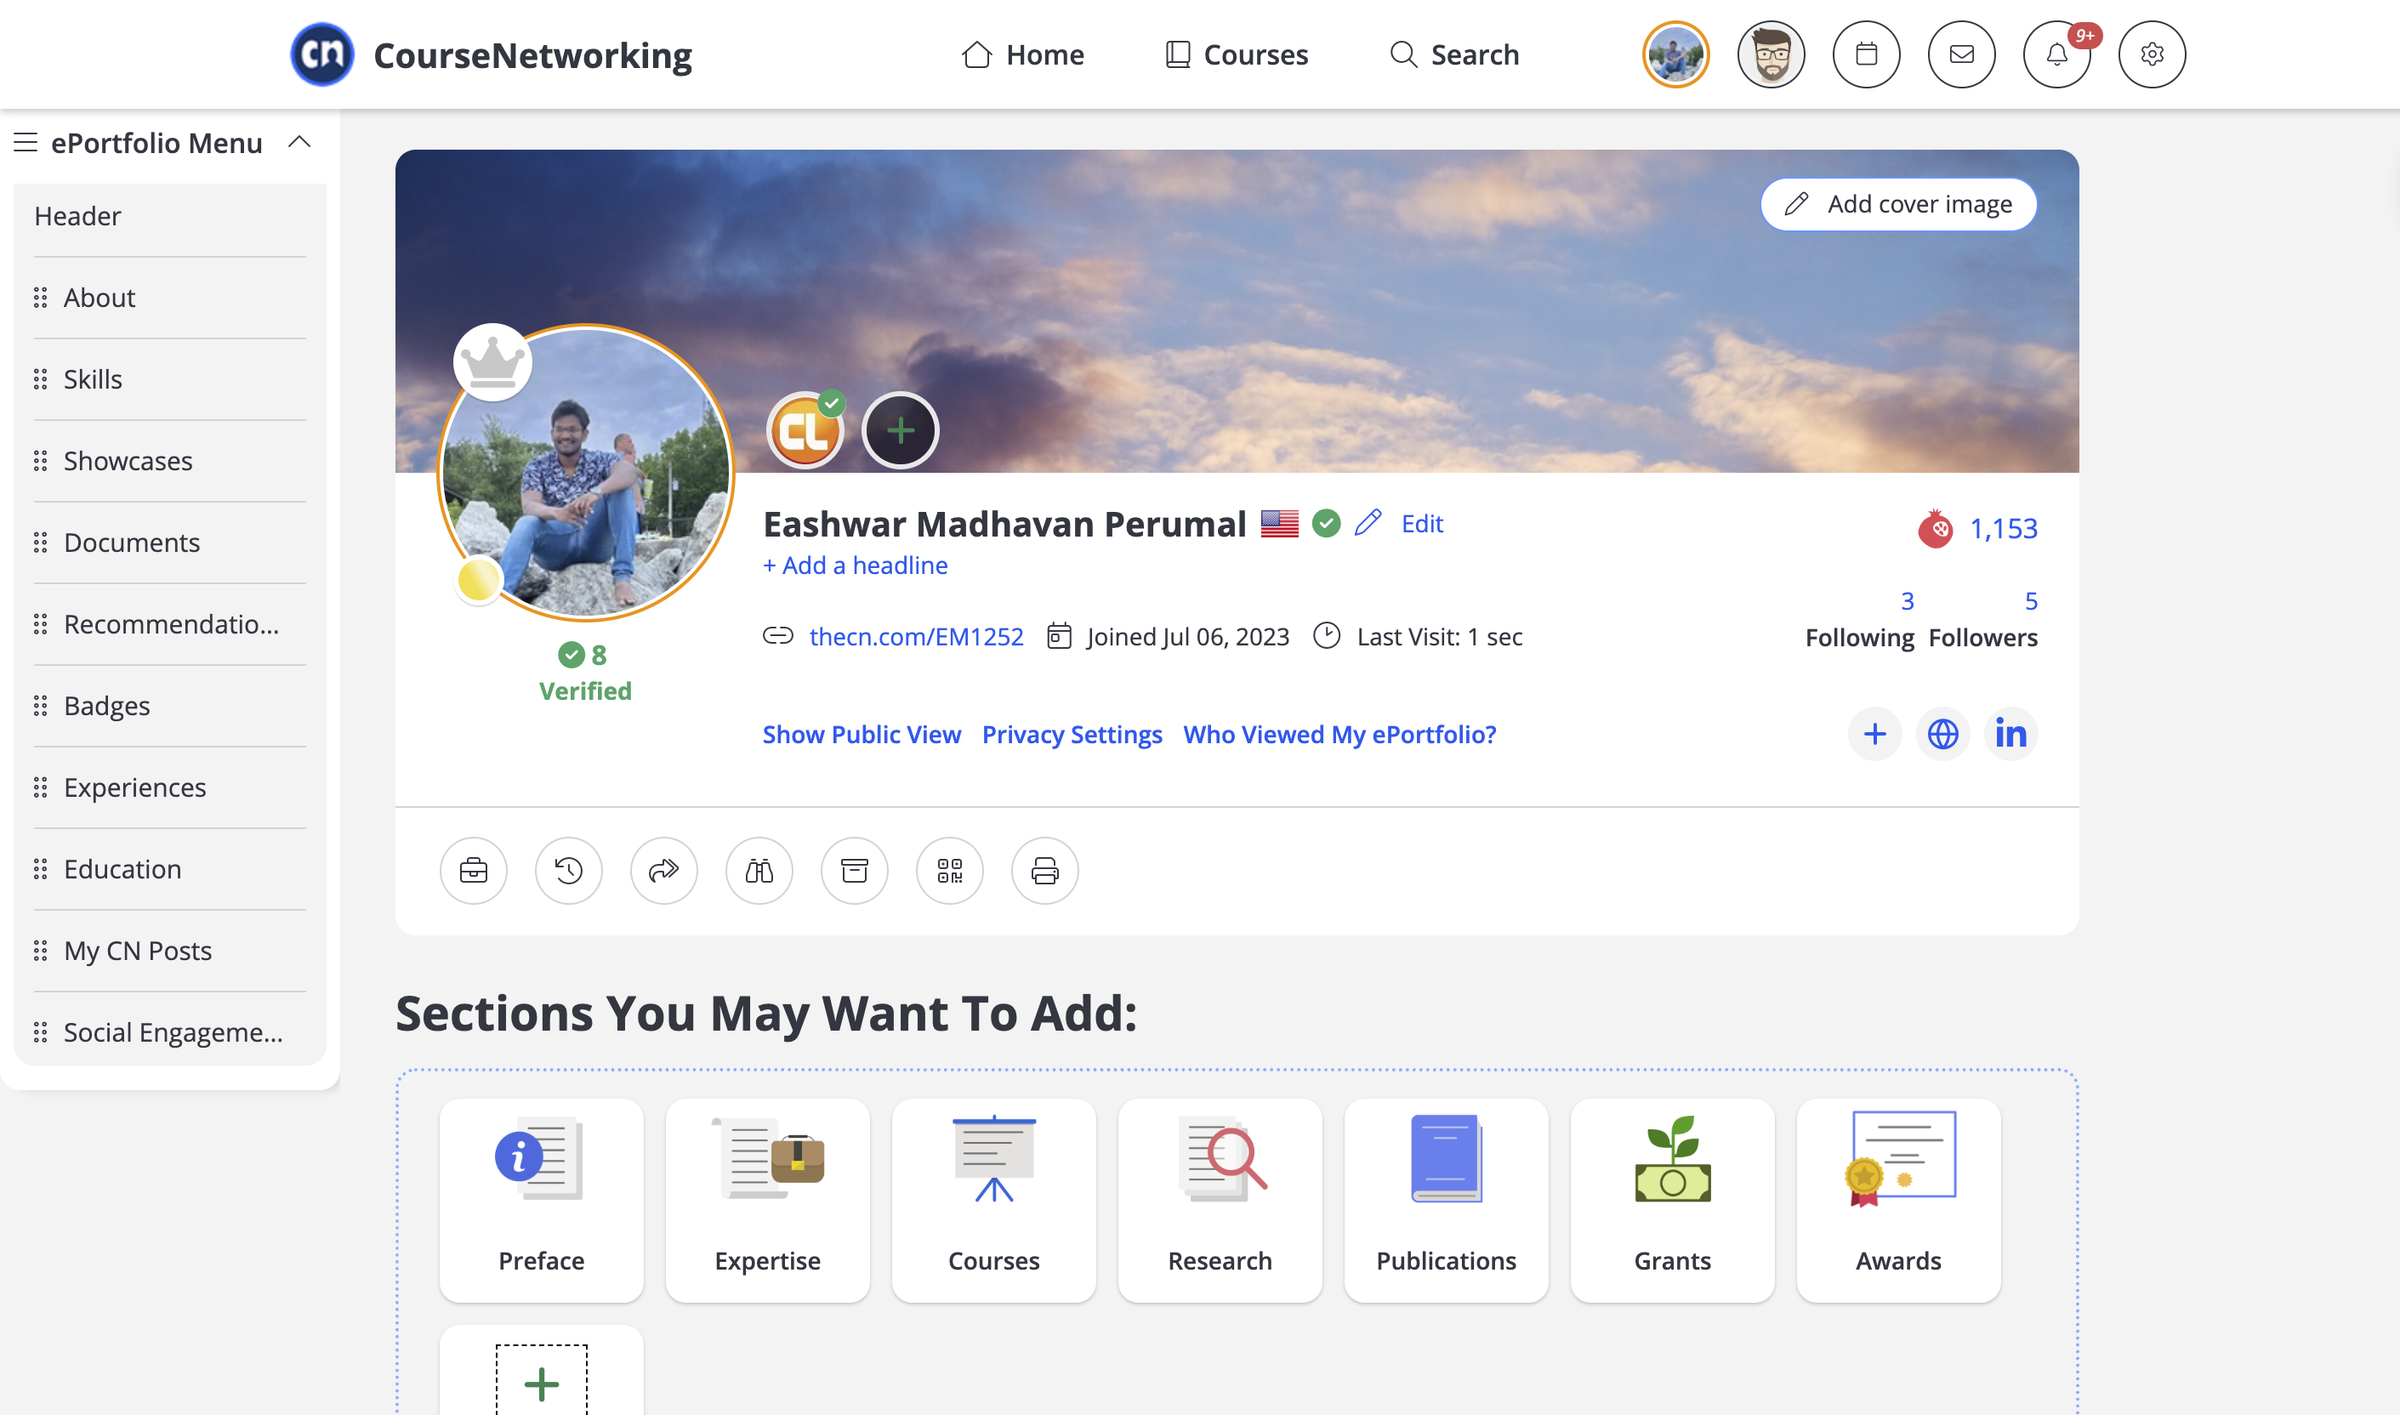The width and height of the screenshot is (2400, 1415).
Task: Click Show Public View
Action: point(862,734)
